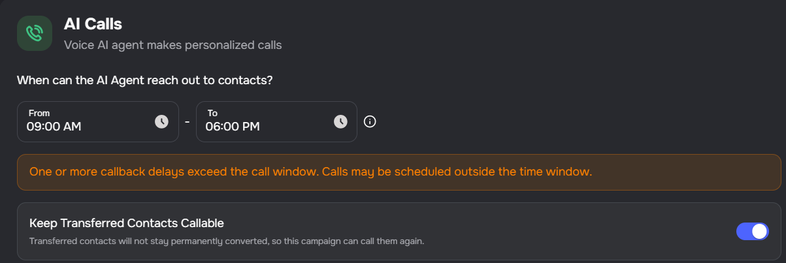Screen dimensions: 786x263
Task: Click the 'From' label in the start field
Action: coord(39,113)
